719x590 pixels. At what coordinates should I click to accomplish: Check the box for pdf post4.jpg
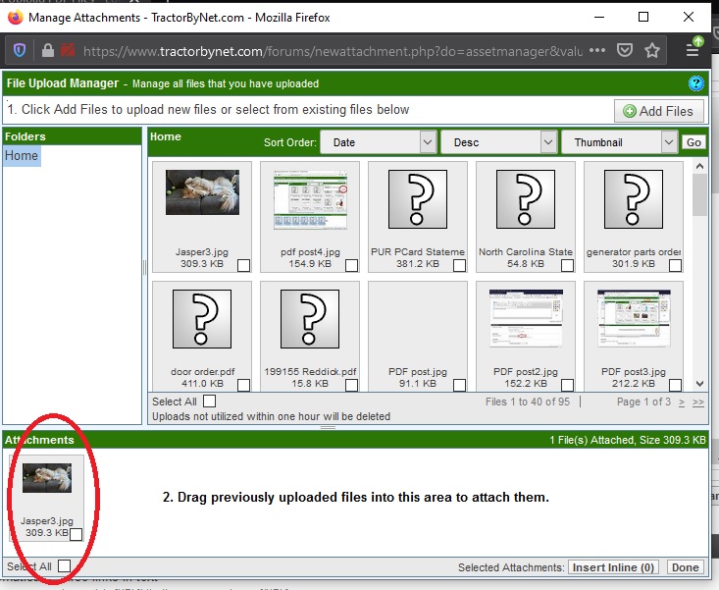[351, 265]
